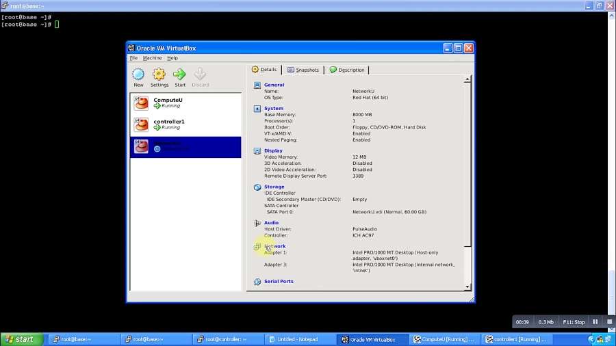Image resolution: width=616 pixels, height=346 pixels.
Task: Close the Oracle VM VirtualBox window
Action: point(469,49)
